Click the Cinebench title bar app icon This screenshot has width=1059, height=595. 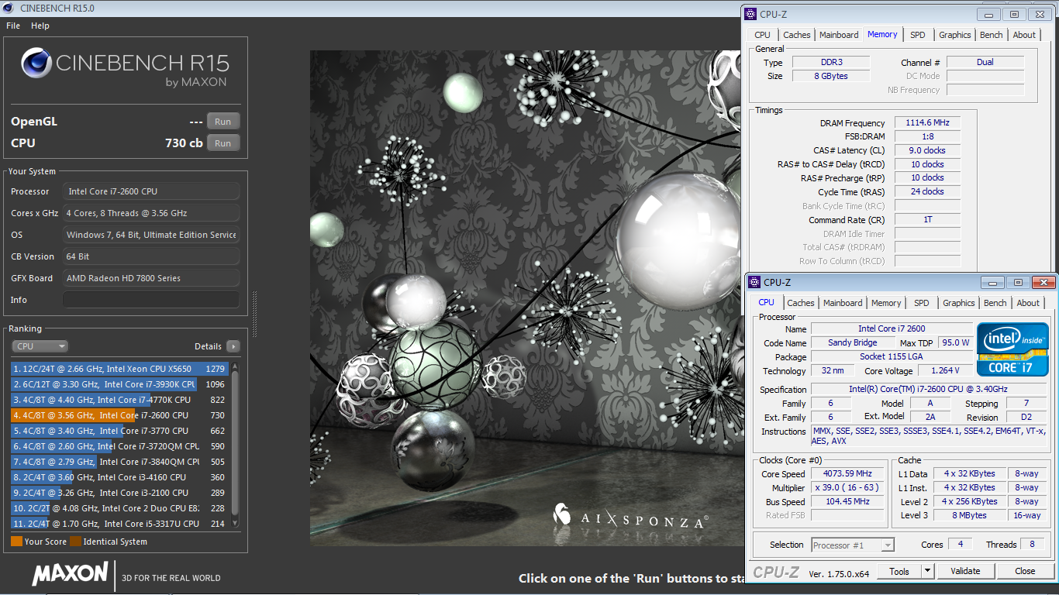(x=9, y=9)
